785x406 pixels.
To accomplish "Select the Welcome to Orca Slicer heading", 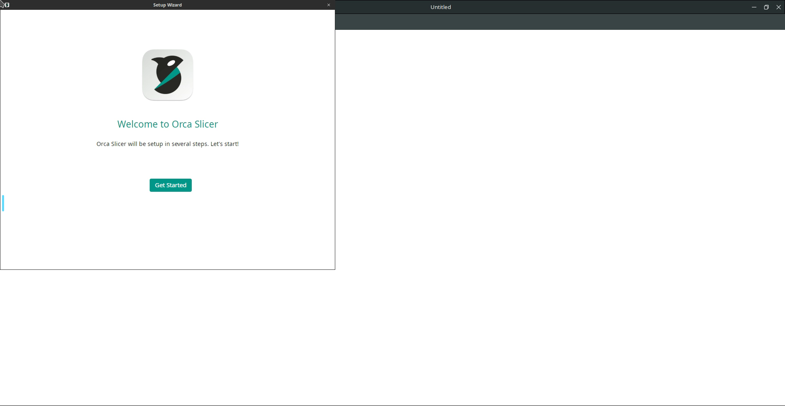I will tap(168, 124).
